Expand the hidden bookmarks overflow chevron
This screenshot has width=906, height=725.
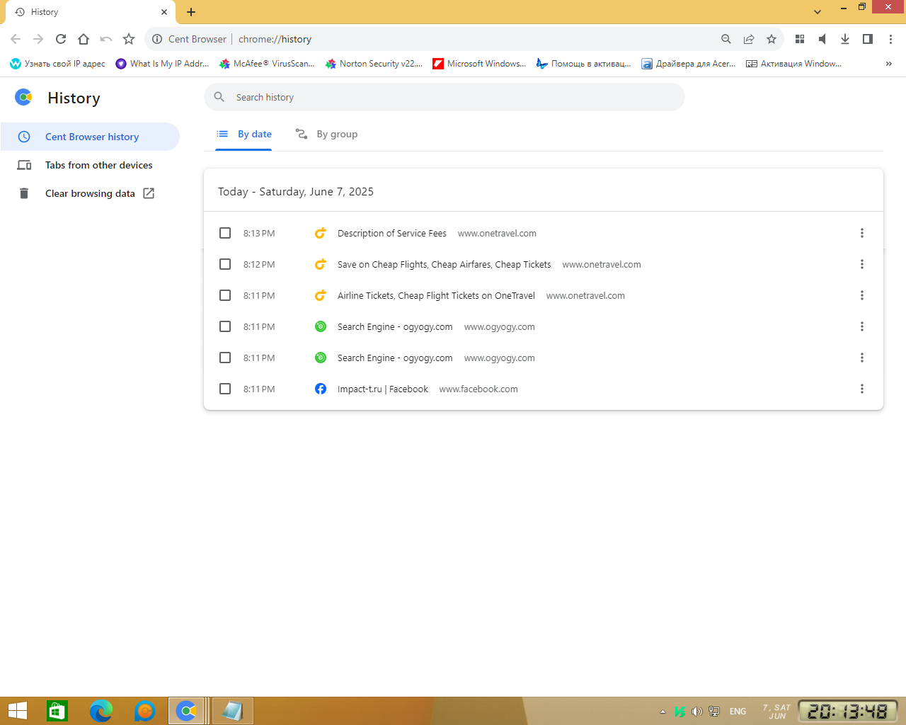click(x=889, y=64)
